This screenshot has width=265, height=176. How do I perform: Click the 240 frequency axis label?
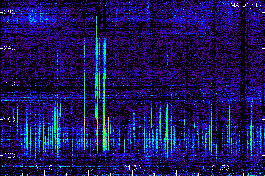[x=9, y=48]
